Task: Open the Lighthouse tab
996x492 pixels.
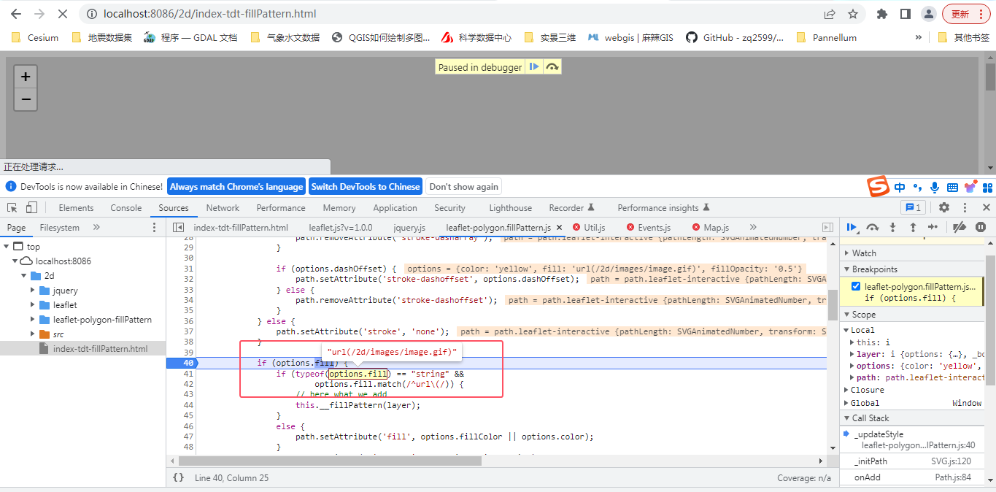Action: click(x=510, y=208)
